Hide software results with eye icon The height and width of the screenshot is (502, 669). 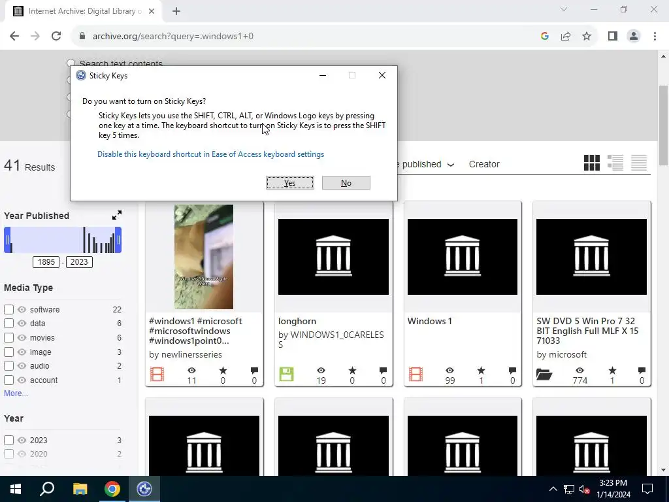point(22,309)
